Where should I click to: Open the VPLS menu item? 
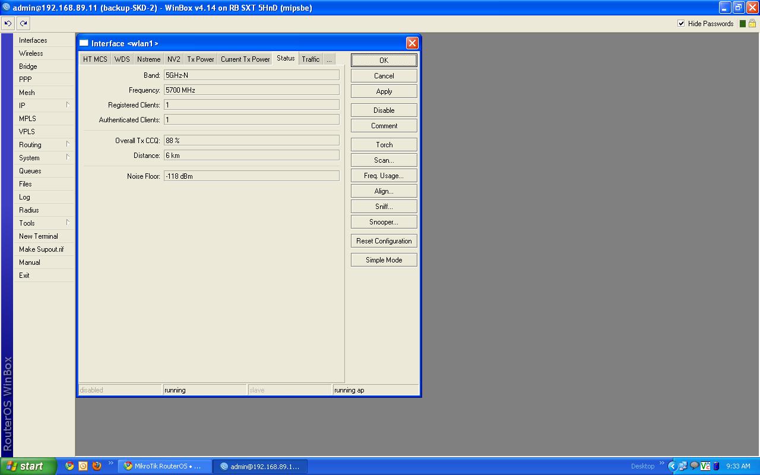pyautogui.click(x=44, y=132)
